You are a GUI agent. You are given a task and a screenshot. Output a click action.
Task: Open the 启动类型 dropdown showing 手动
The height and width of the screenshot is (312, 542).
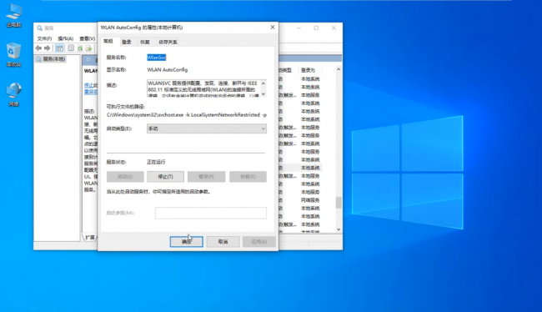coord(206,128)
